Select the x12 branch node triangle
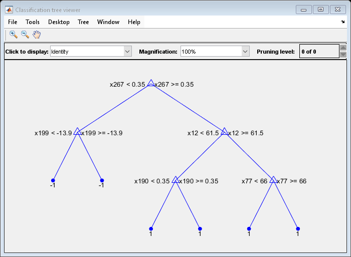This screenshot has height=257, width=351. (x=224, y=132)
